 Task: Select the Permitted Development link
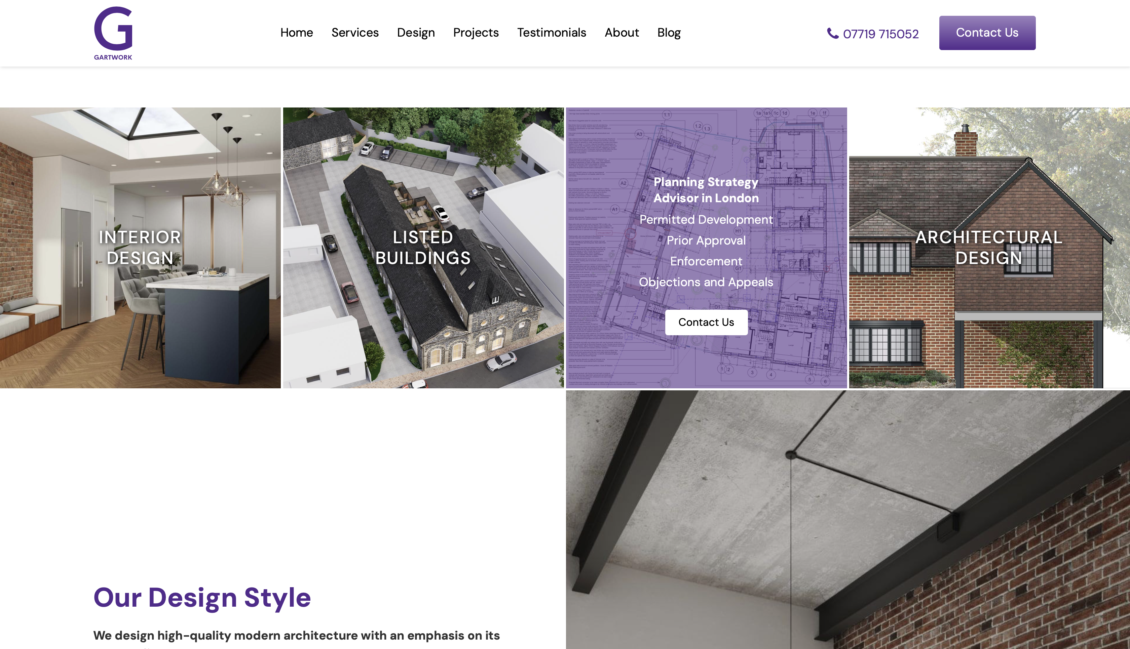(x=706, y=219)
